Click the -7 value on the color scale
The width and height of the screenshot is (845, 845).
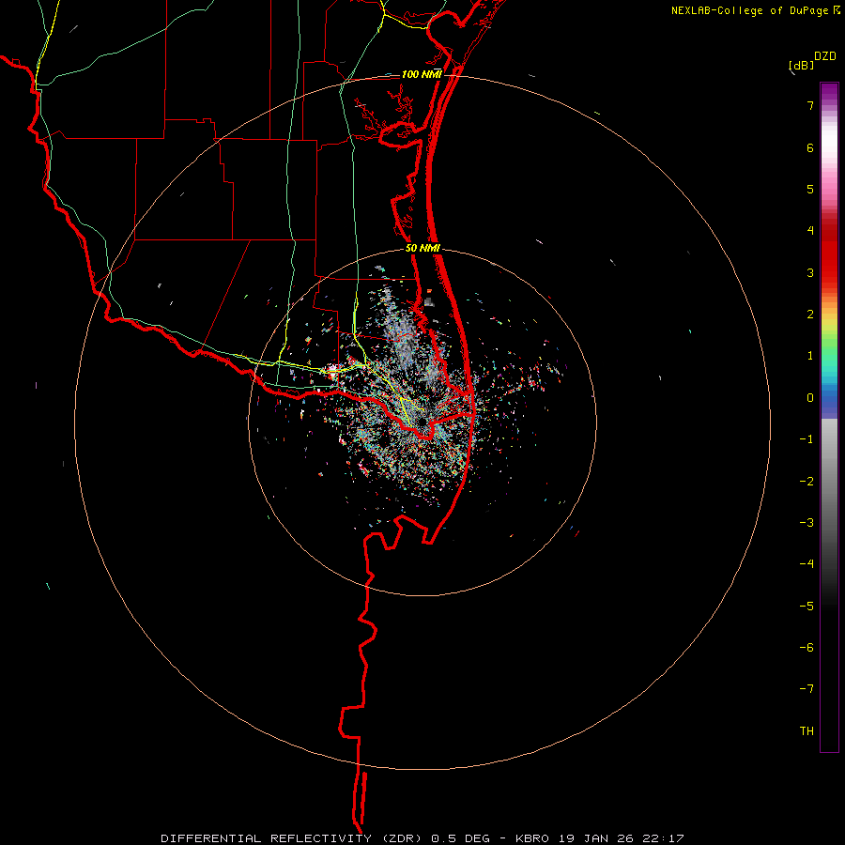click(807, 689)
